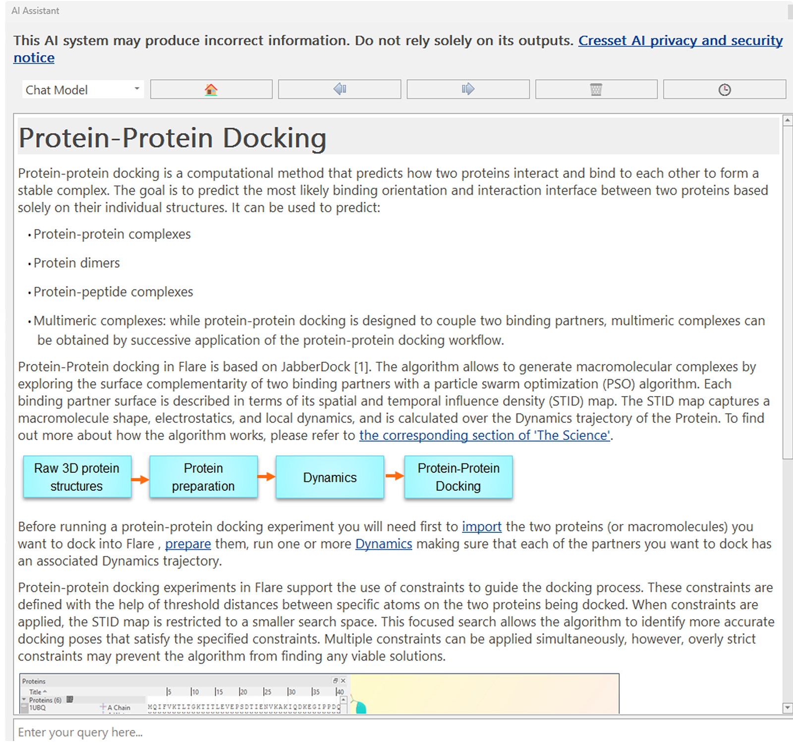Image resolution: width=793 pixels, height=745 pixels.
Task: Open the Chat Model dropdown
Action: [83, 90]
